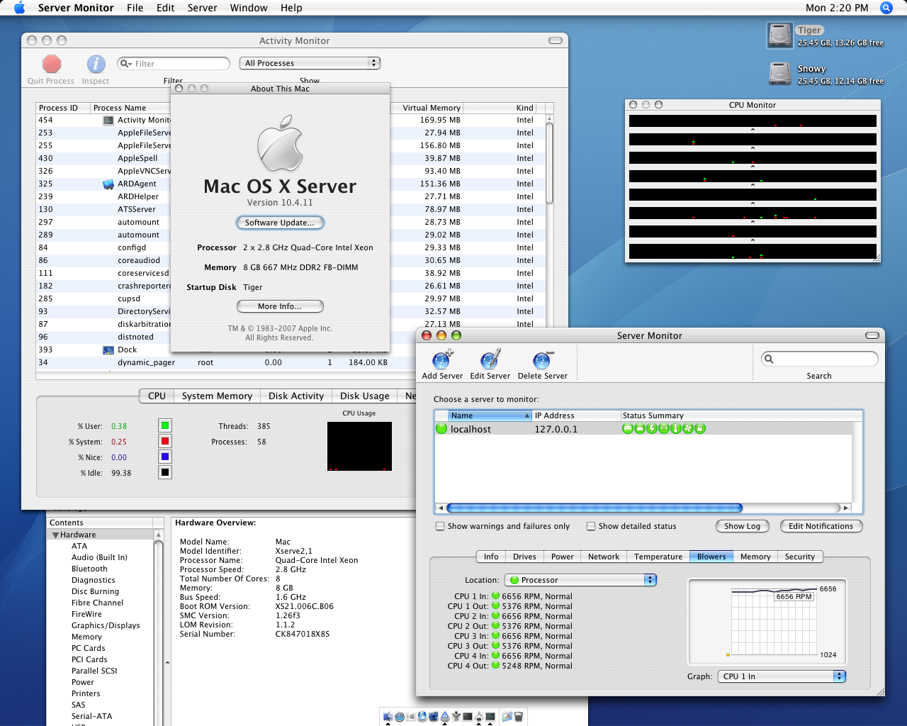Switch to the Security tab
Image resolution: width=907 pixels, height=726 pixels.
[800, 557]
